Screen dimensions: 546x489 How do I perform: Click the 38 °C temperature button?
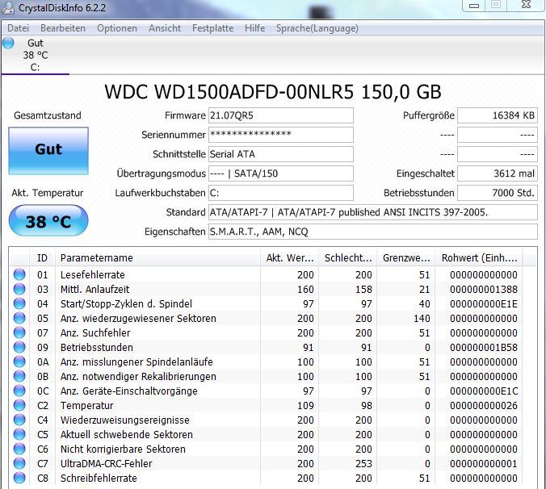pos(48,221)
